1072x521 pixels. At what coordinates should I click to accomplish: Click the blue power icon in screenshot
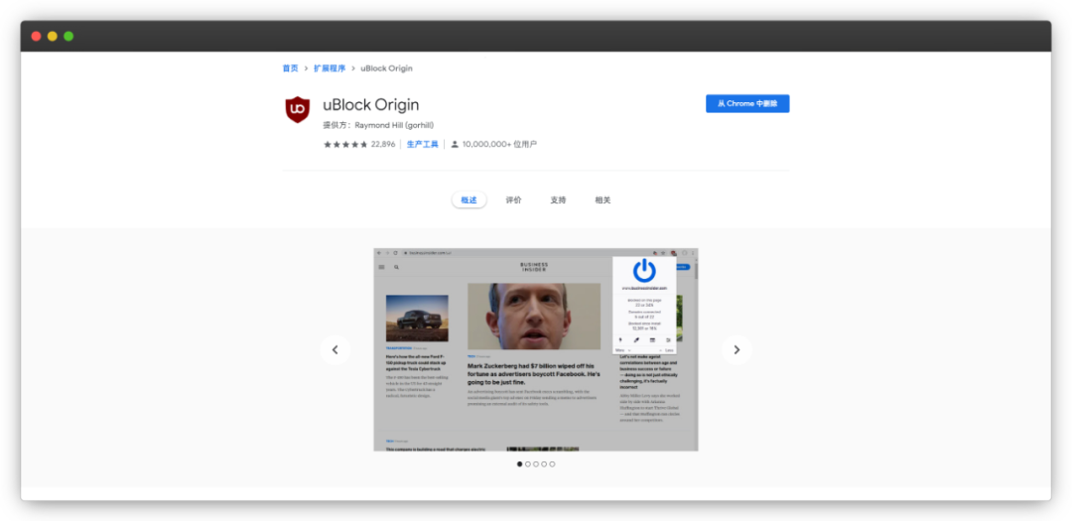644,272
